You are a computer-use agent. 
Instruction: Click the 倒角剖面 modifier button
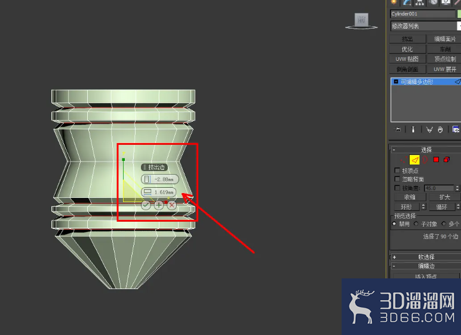pos(407,69)
